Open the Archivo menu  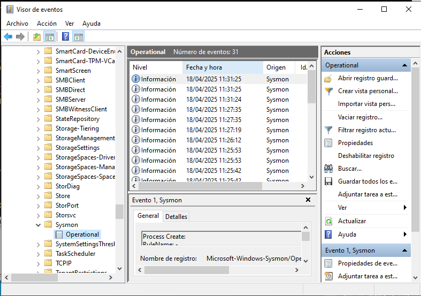click(17, 24)
